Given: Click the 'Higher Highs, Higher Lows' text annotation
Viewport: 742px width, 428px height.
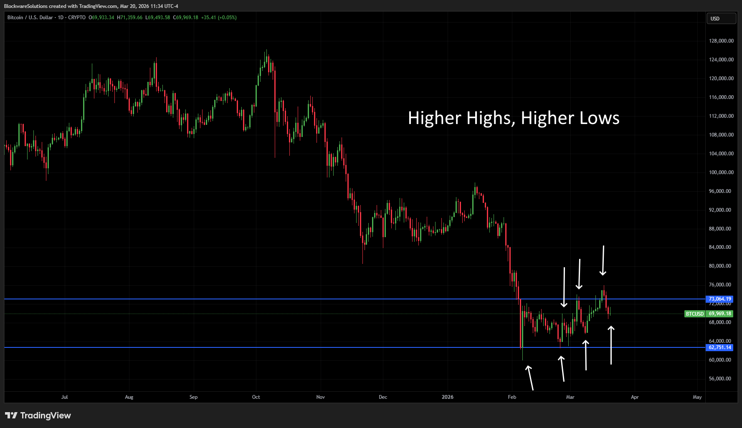Looking at the screenshot, I should tap(514, 118).
